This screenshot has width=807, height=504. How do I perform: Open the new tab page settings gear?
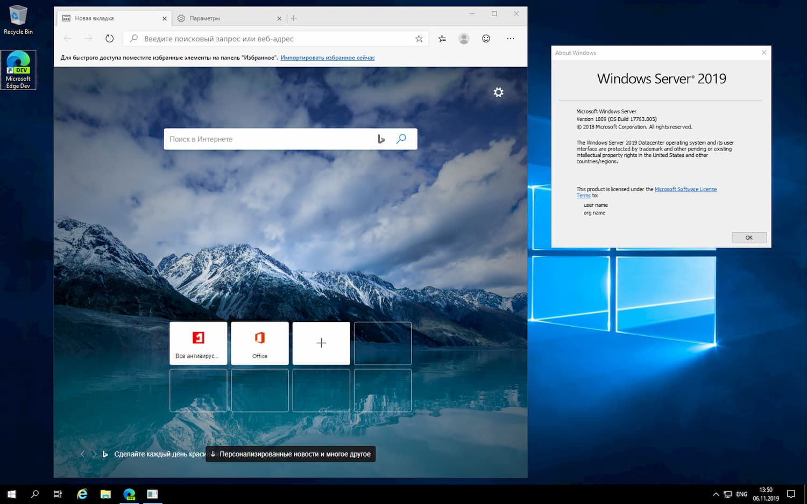[498, 92]
